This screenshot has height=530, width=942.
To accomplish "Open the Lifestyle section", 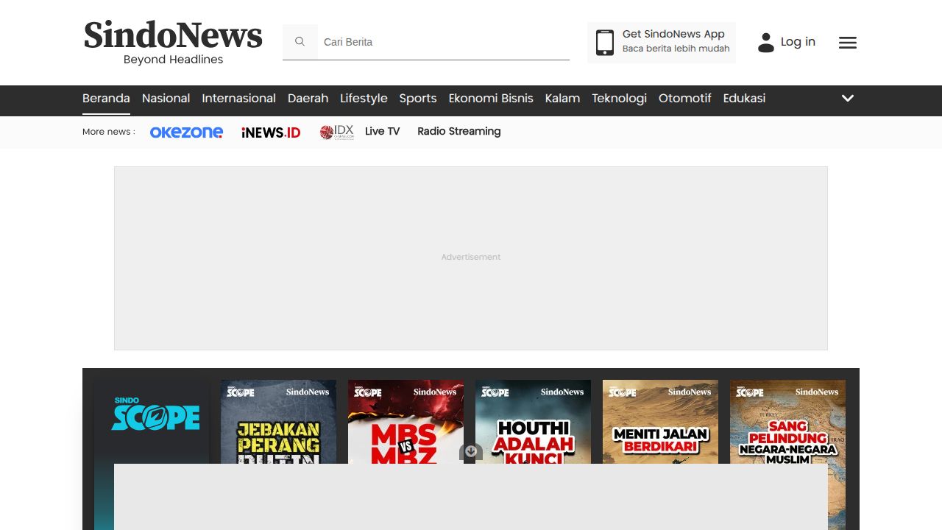I will [364, 99].
